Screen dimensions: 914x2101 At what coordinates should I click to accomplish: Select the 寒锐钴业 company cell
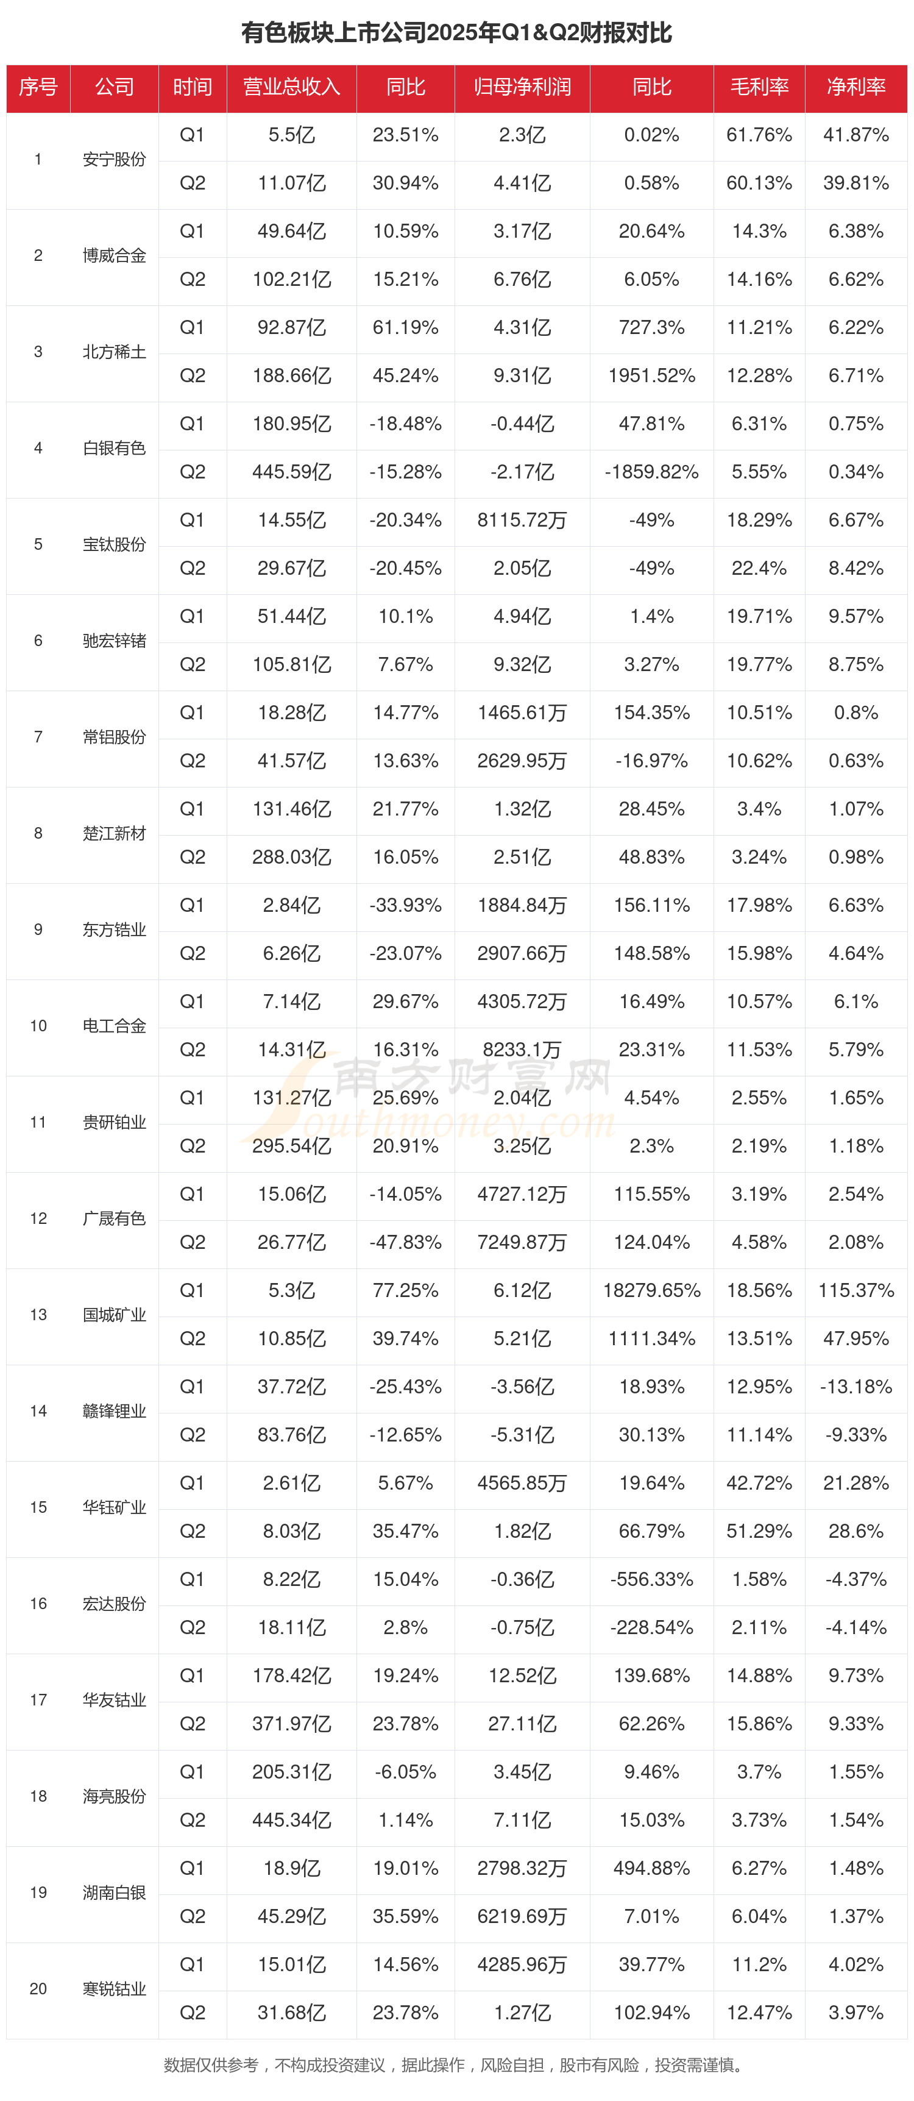[x=114, y=1988]
